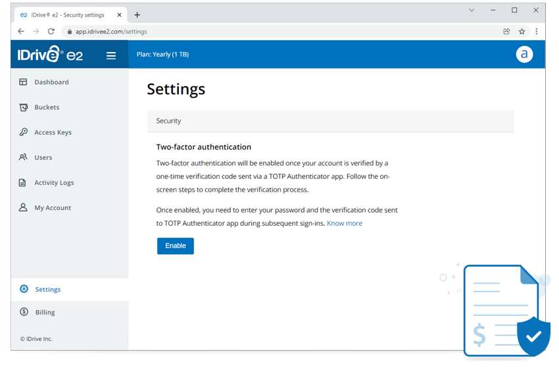Click the Settings page title
Screen dimensions: 559x368
click(176, 89)
